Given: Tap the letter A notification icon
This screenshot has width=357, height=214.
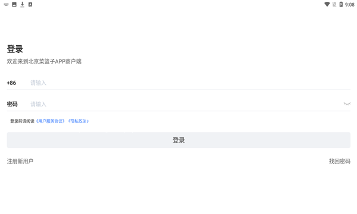Looking at the screenshot, I should tap(30, 4).
